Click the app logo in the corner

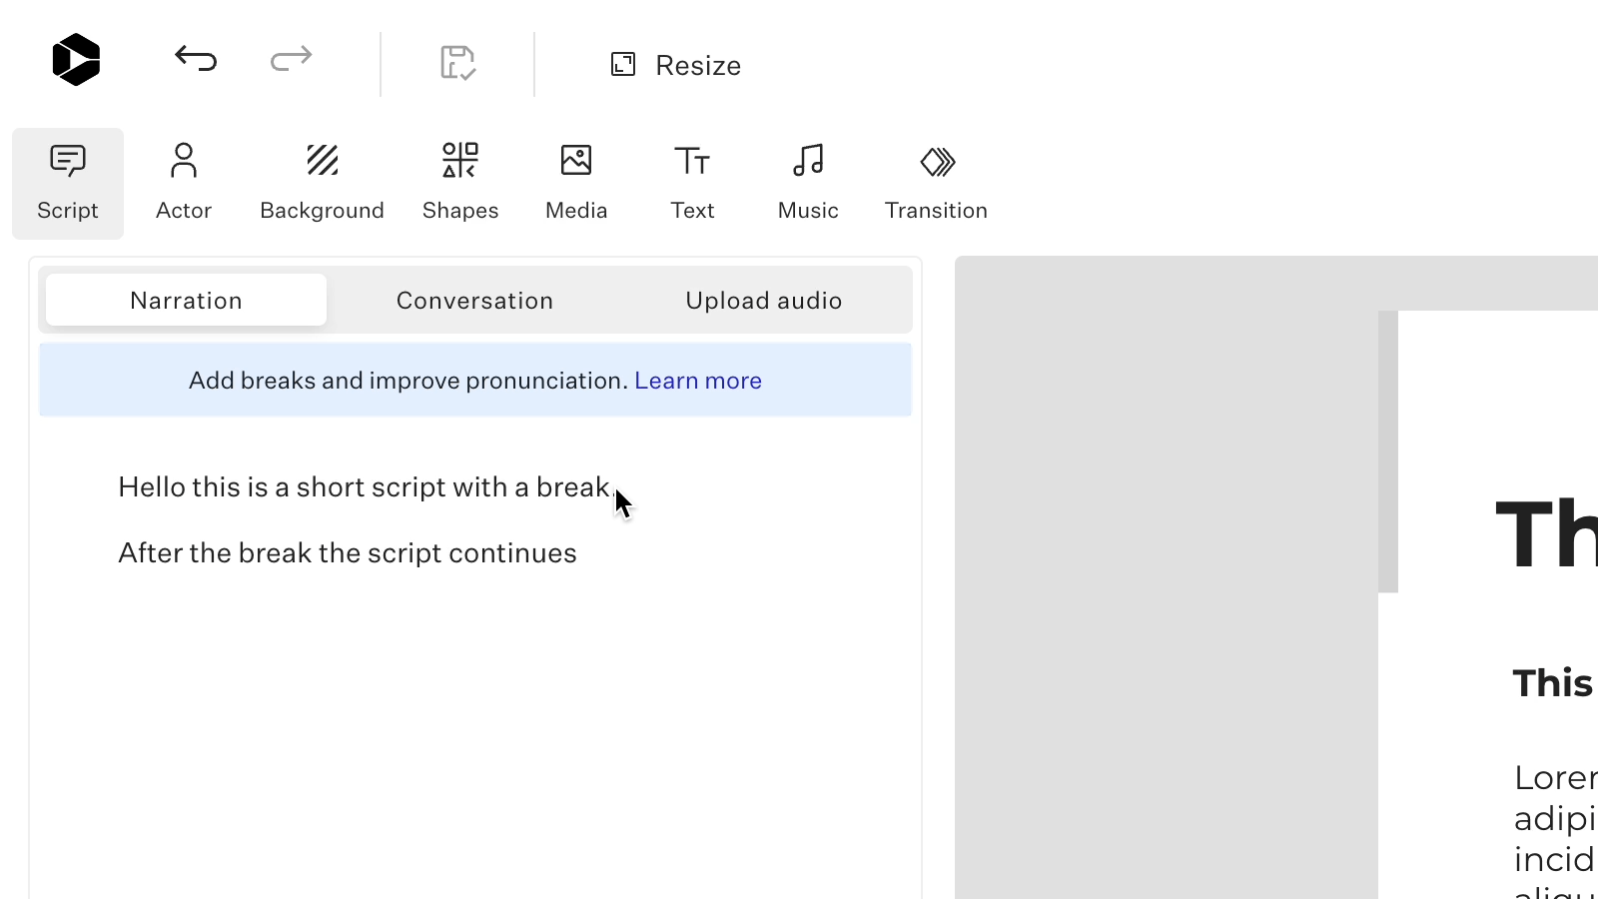76,60
